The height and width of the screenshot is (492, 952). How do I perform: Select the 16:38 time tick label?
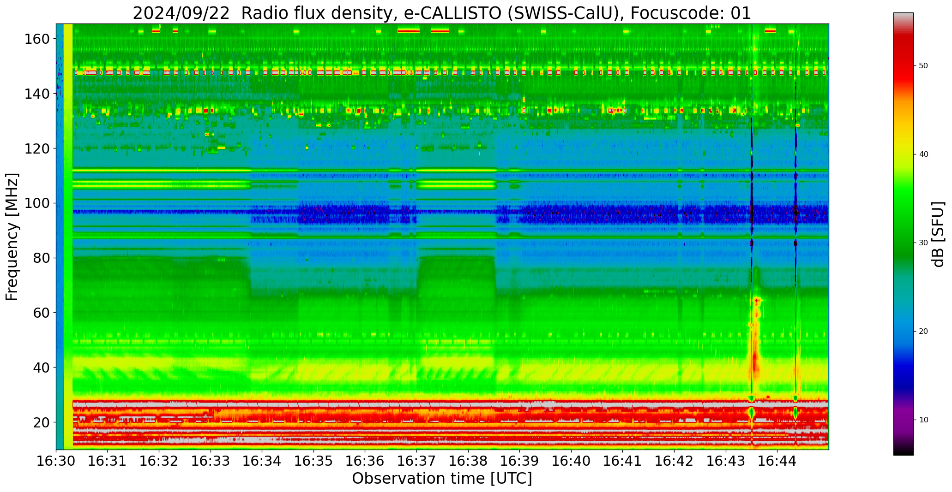(x=468, y=461)
